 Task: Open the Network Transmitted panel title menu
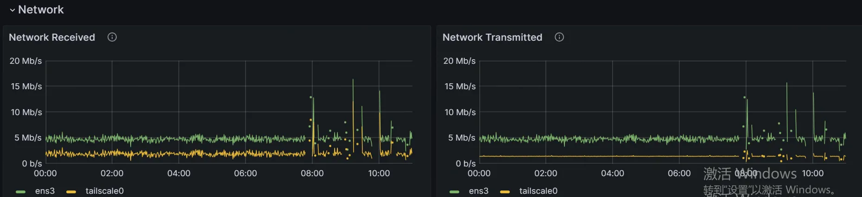[x=492, y=37]
